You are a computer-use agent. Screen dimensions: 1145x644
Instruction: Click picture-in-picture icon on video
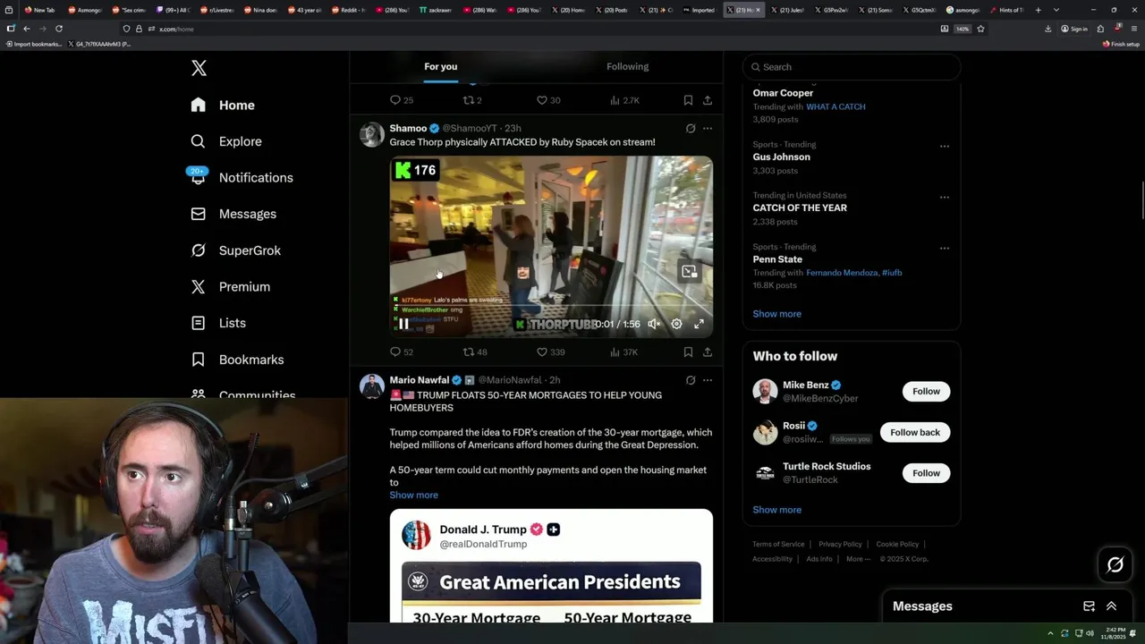[689, 271]
